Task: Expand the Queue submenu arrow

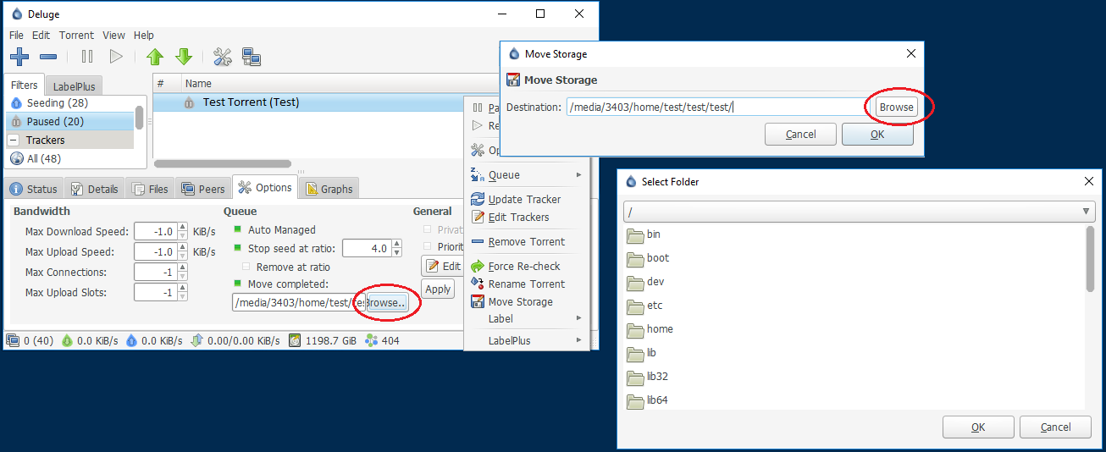Action: point(579,175)
